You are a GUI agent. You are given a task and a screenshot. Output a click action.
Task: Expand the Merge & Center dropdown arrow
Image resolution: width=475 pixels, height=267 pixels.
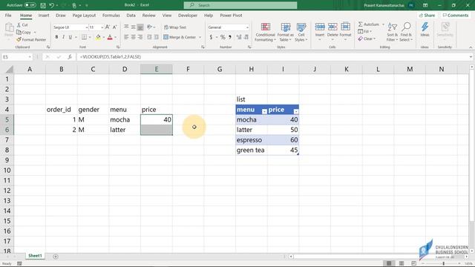pyautogui.click(x=200, y=37)
